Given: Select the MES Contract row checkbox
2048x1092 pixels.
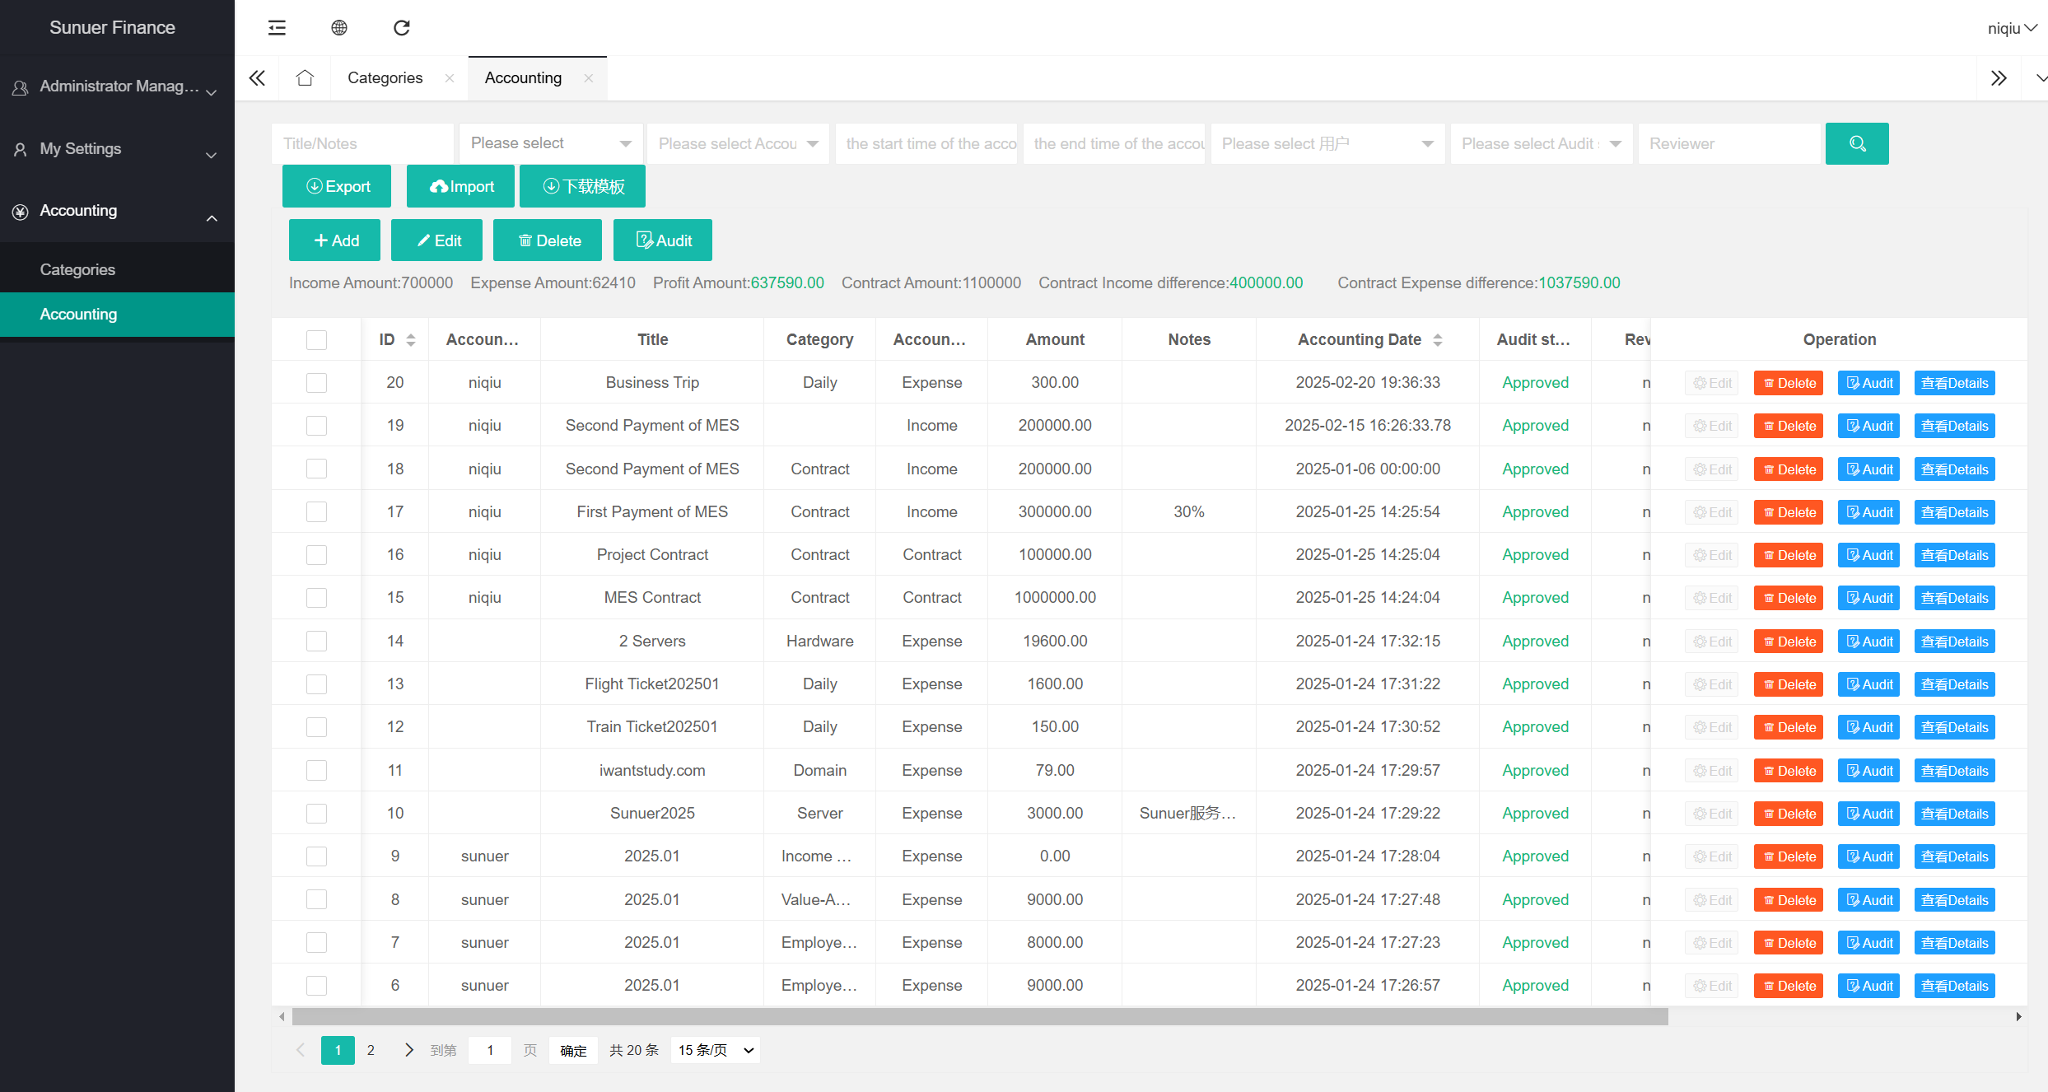Looking at the screenshot, I should tap(316, 598).
